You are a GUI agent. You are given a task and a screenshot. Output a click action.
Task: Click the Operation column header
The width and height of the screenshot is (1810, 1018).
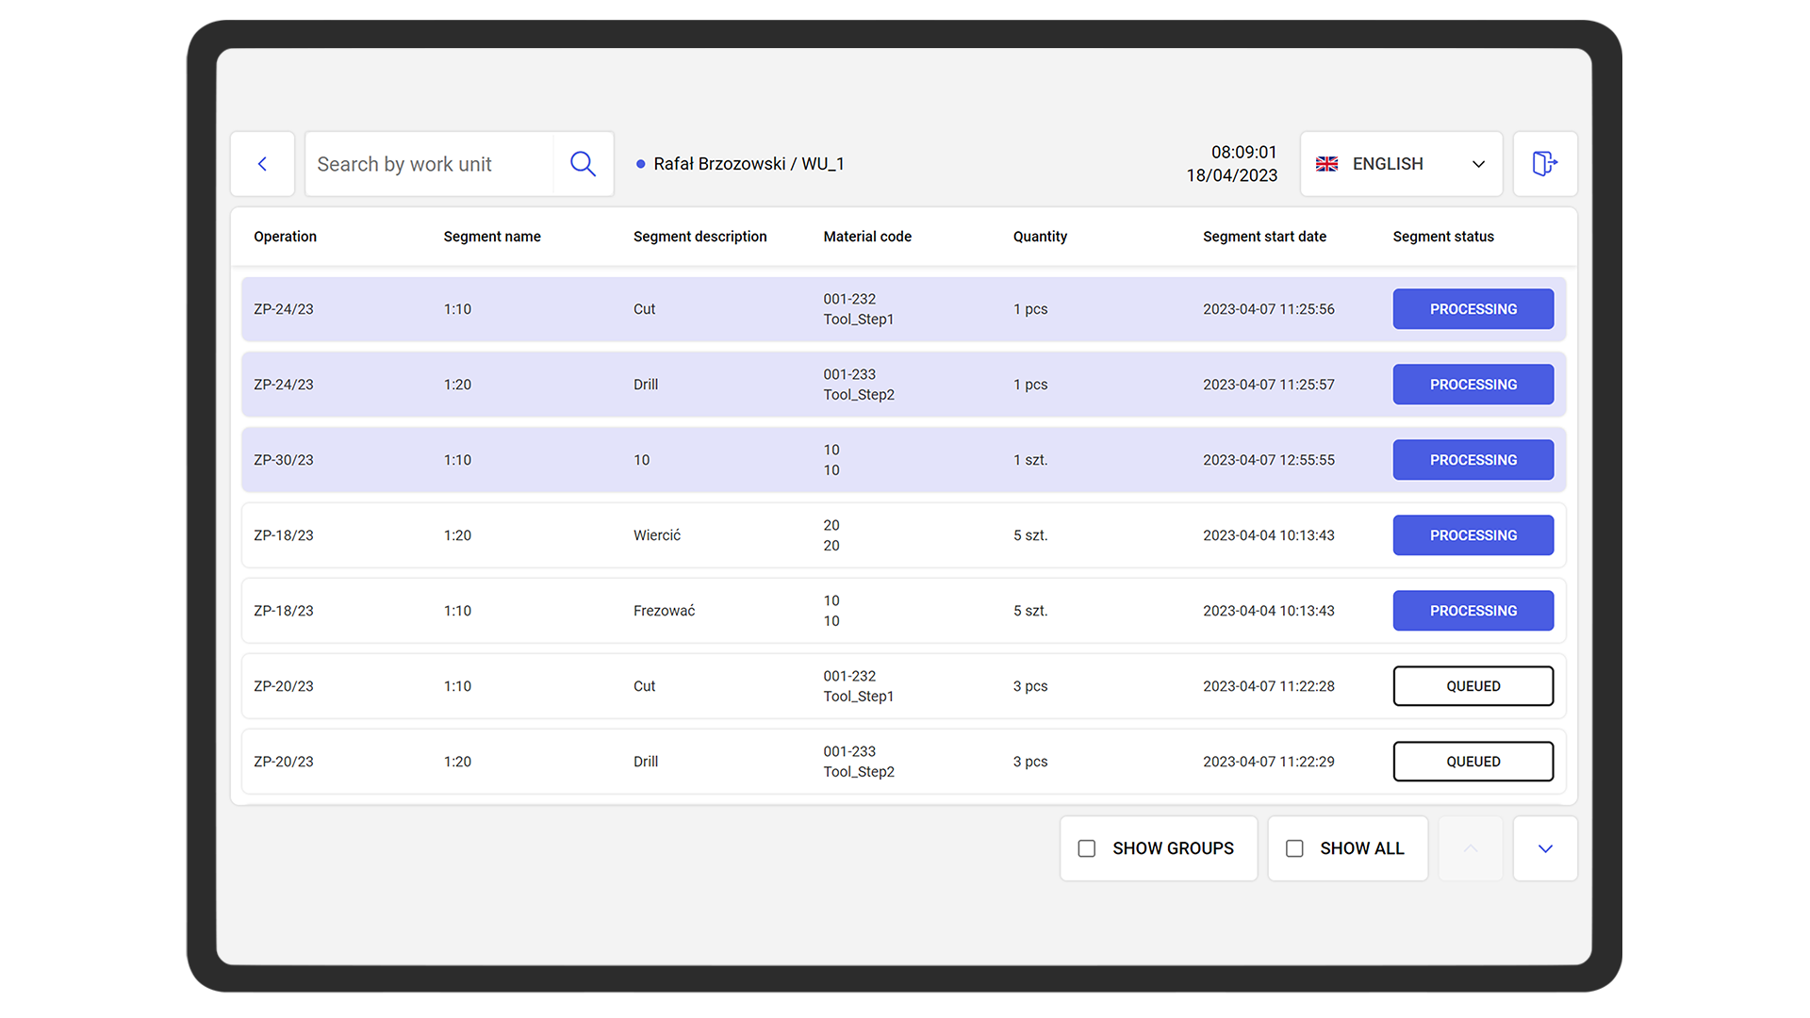[x=285, y=237]
